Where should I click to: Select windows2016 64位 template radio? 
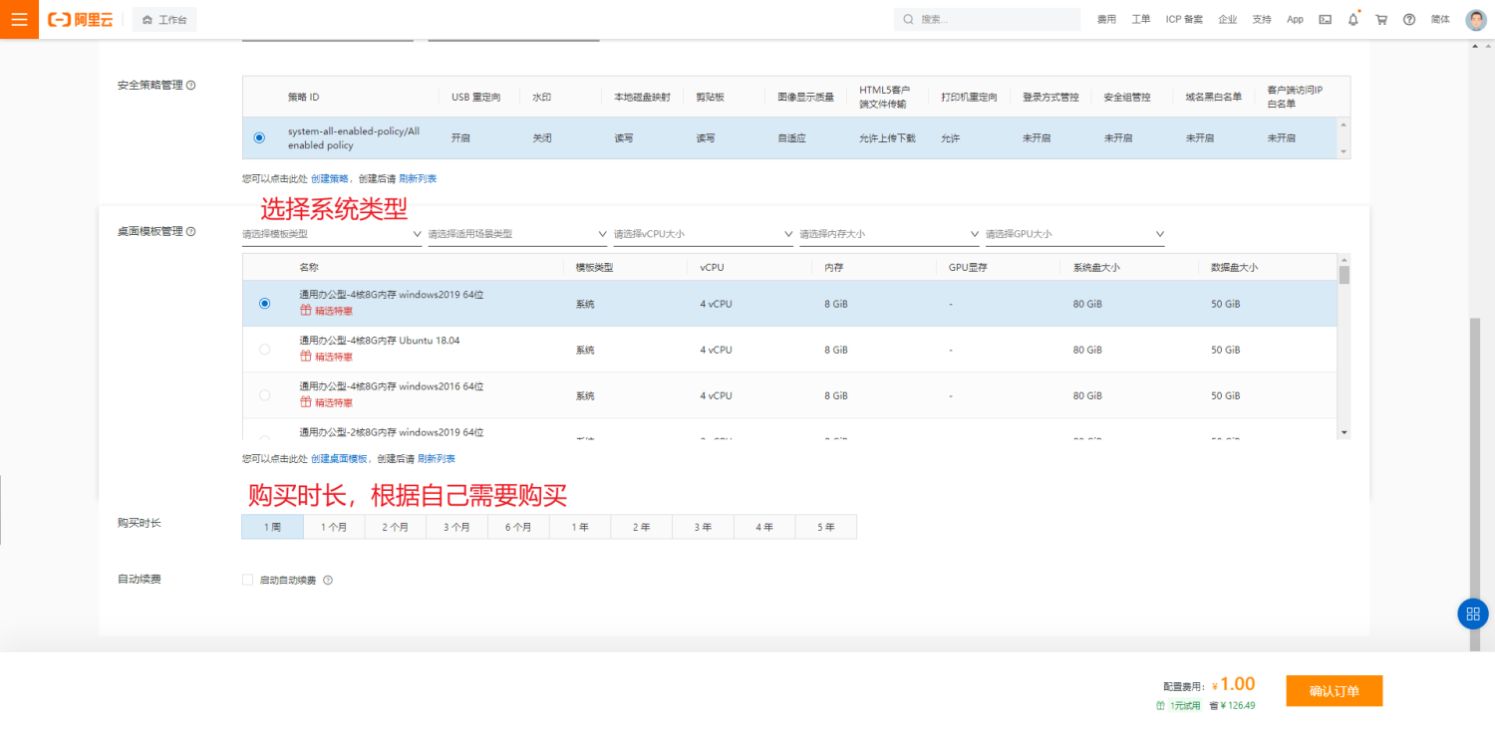[x=264, y=395]
